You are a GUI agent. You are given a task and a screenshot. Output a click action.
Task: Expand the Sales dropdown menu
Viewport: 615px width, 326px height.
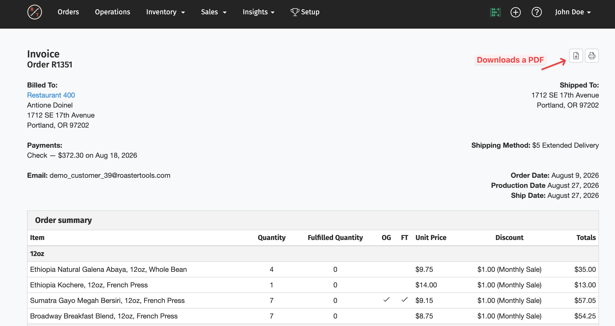[x=214, y=12]
